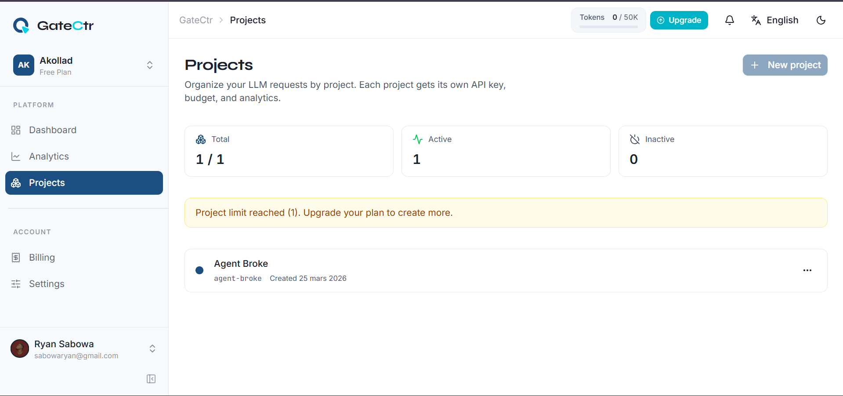Screen dimensions: 843x396
Task: Expand the Ryan Sabowa account menu
Action: tap(152, 349)
